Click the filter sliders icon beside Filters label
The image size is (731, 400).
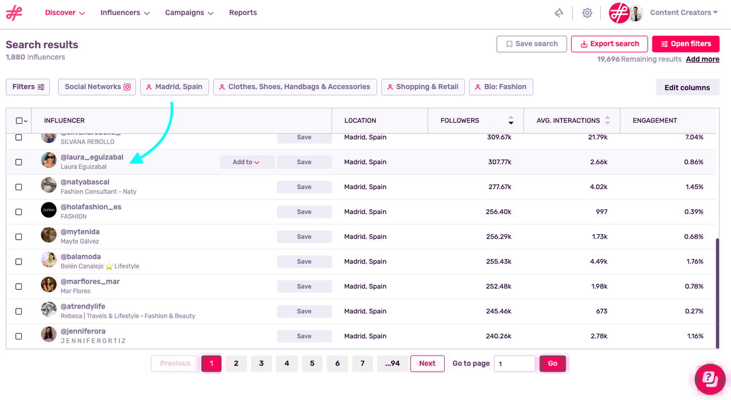tap(41, 87)
